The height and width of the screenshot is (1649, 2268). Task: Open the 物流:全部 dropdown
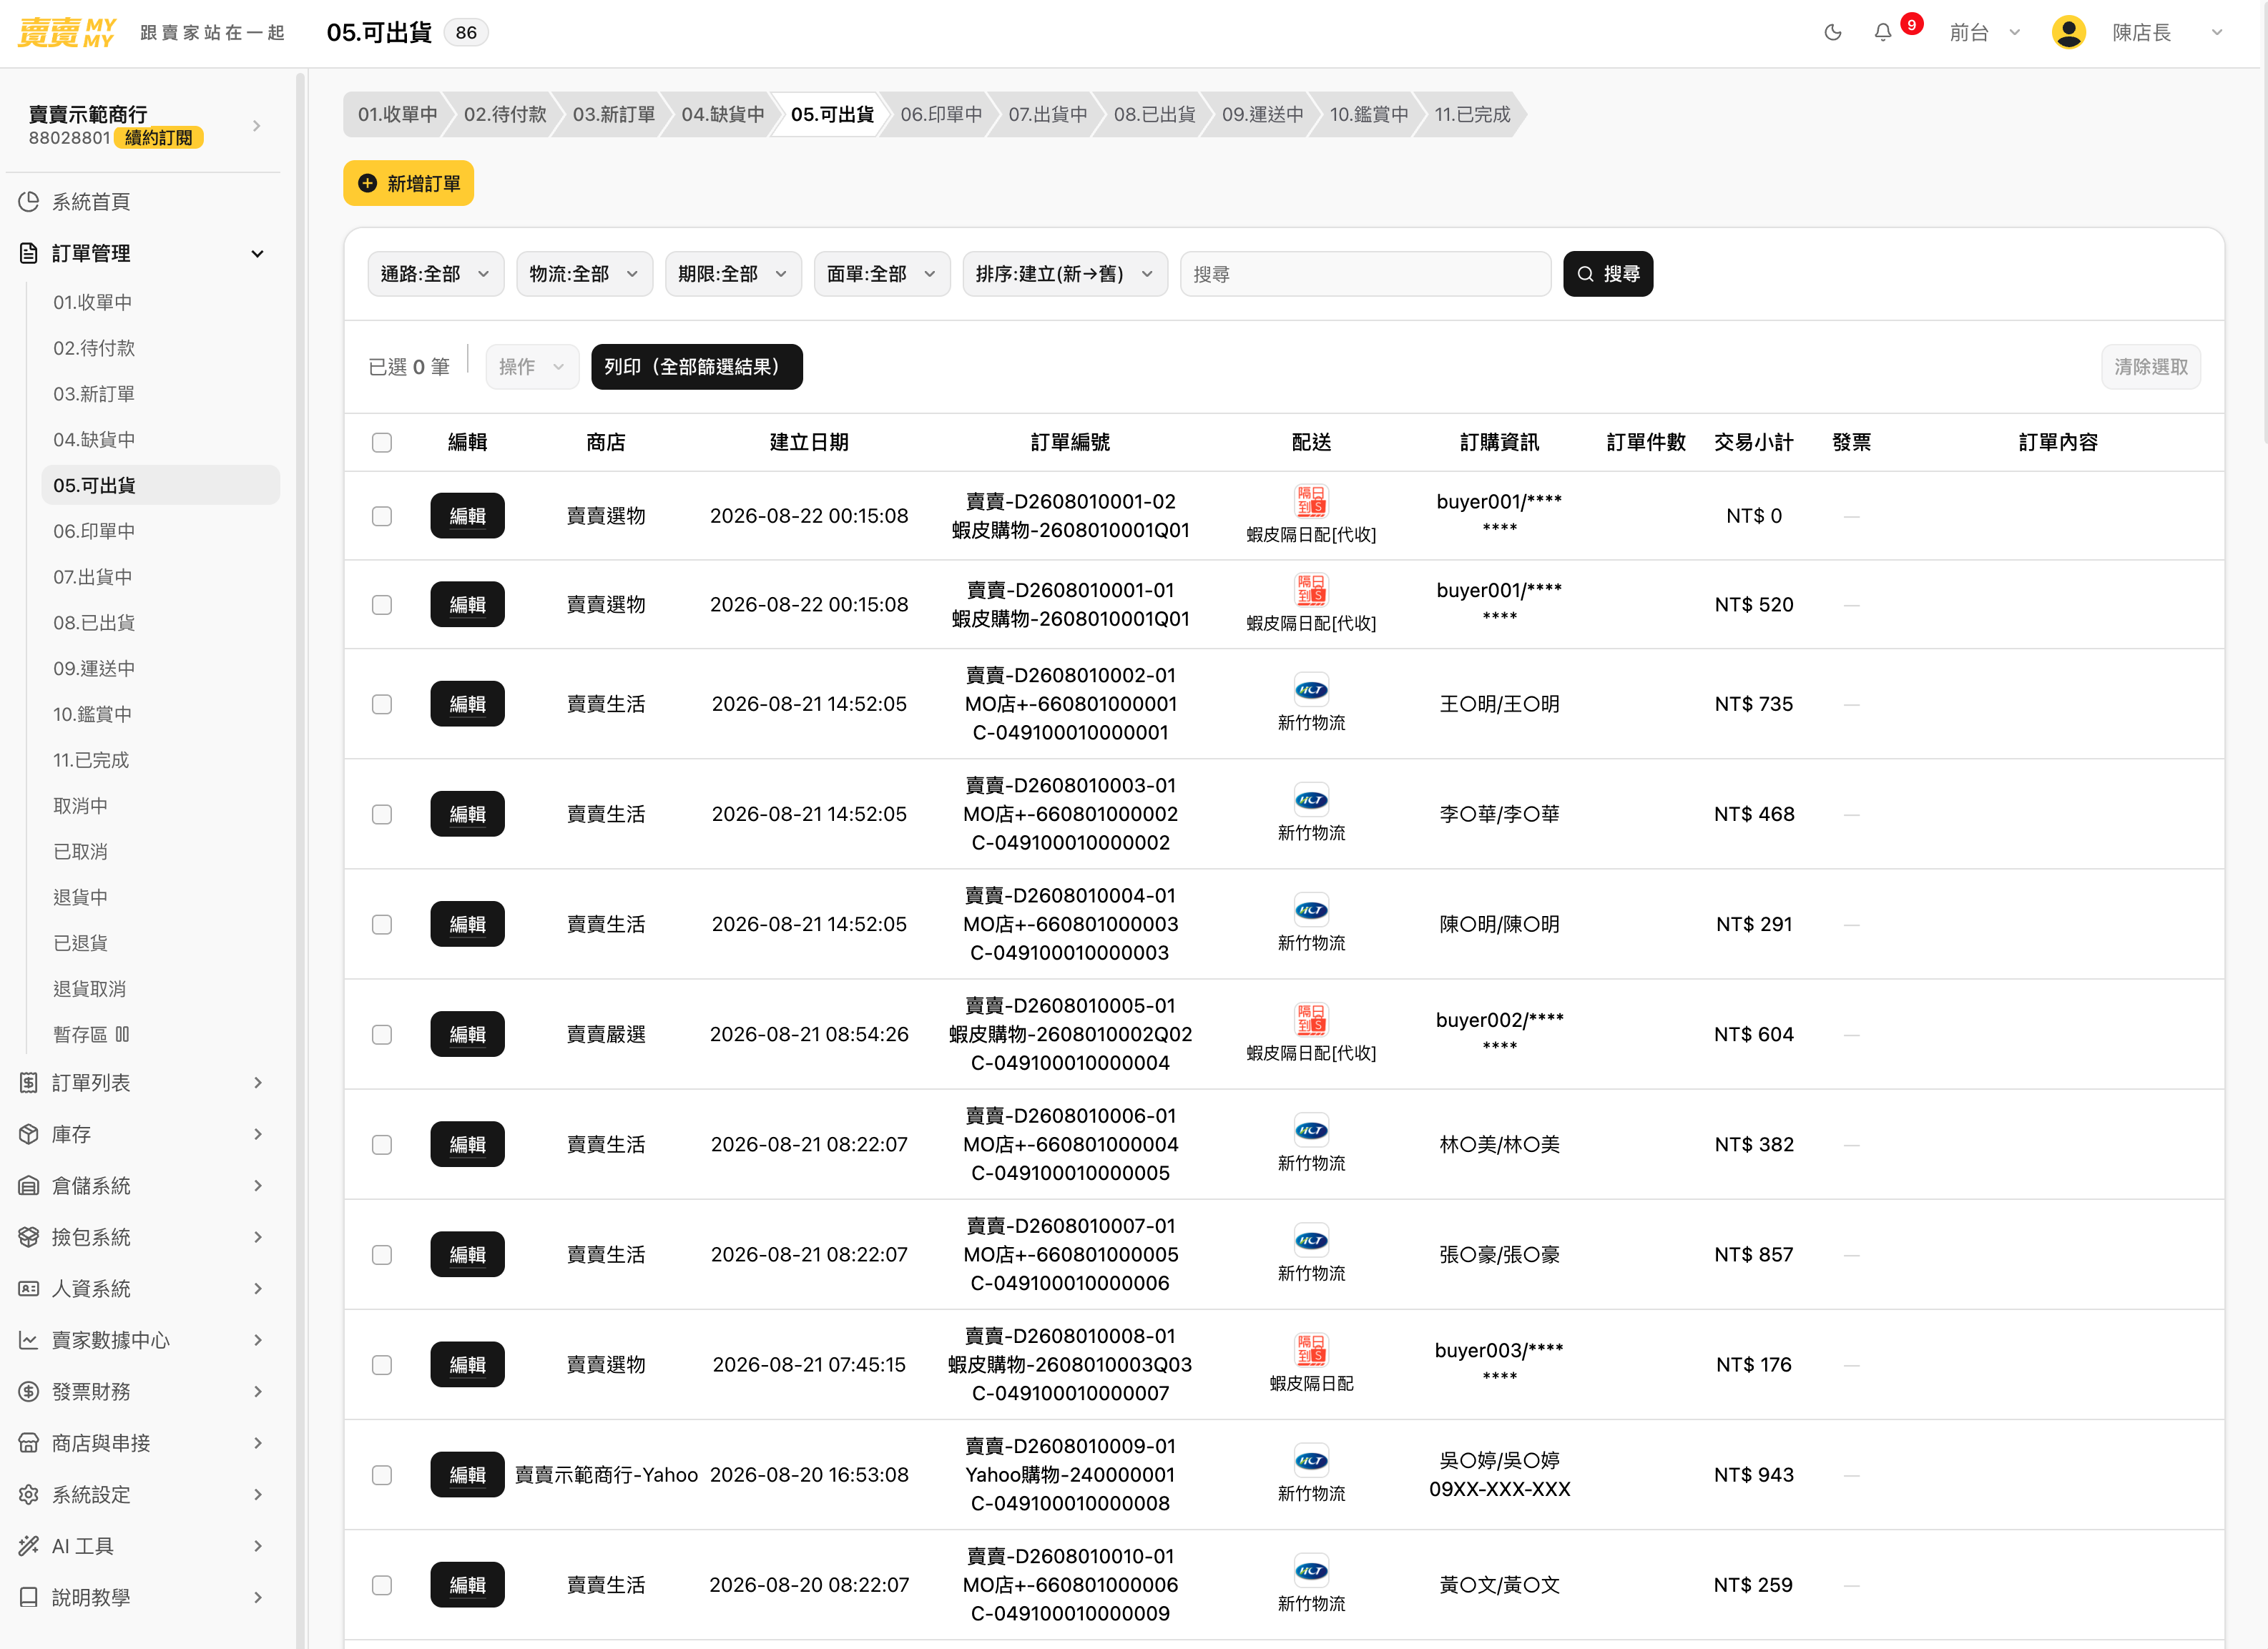pos(585,274)
